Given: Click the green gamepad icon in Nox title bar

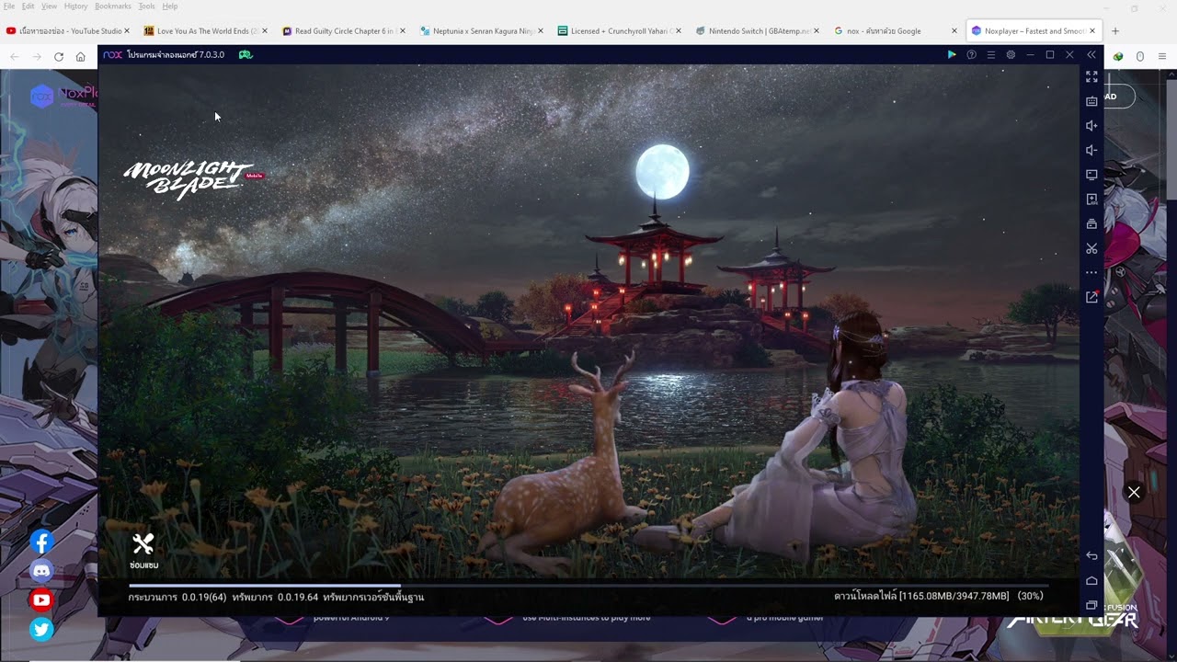Looking at the screenshot, I should tap(246, 55).
